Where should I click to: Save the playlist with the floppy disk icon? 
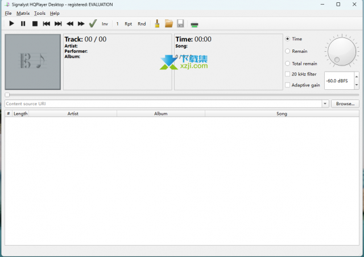[x=180, y=23]
